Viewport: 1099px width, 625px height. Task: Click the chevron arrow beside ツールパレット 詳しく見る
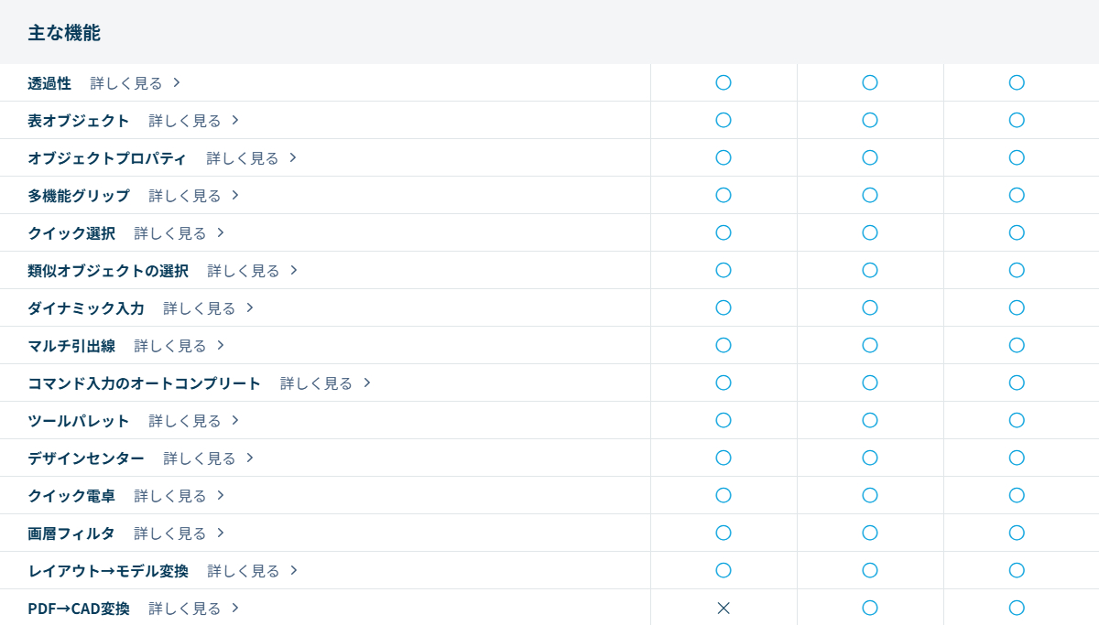[x=235, y=420]
